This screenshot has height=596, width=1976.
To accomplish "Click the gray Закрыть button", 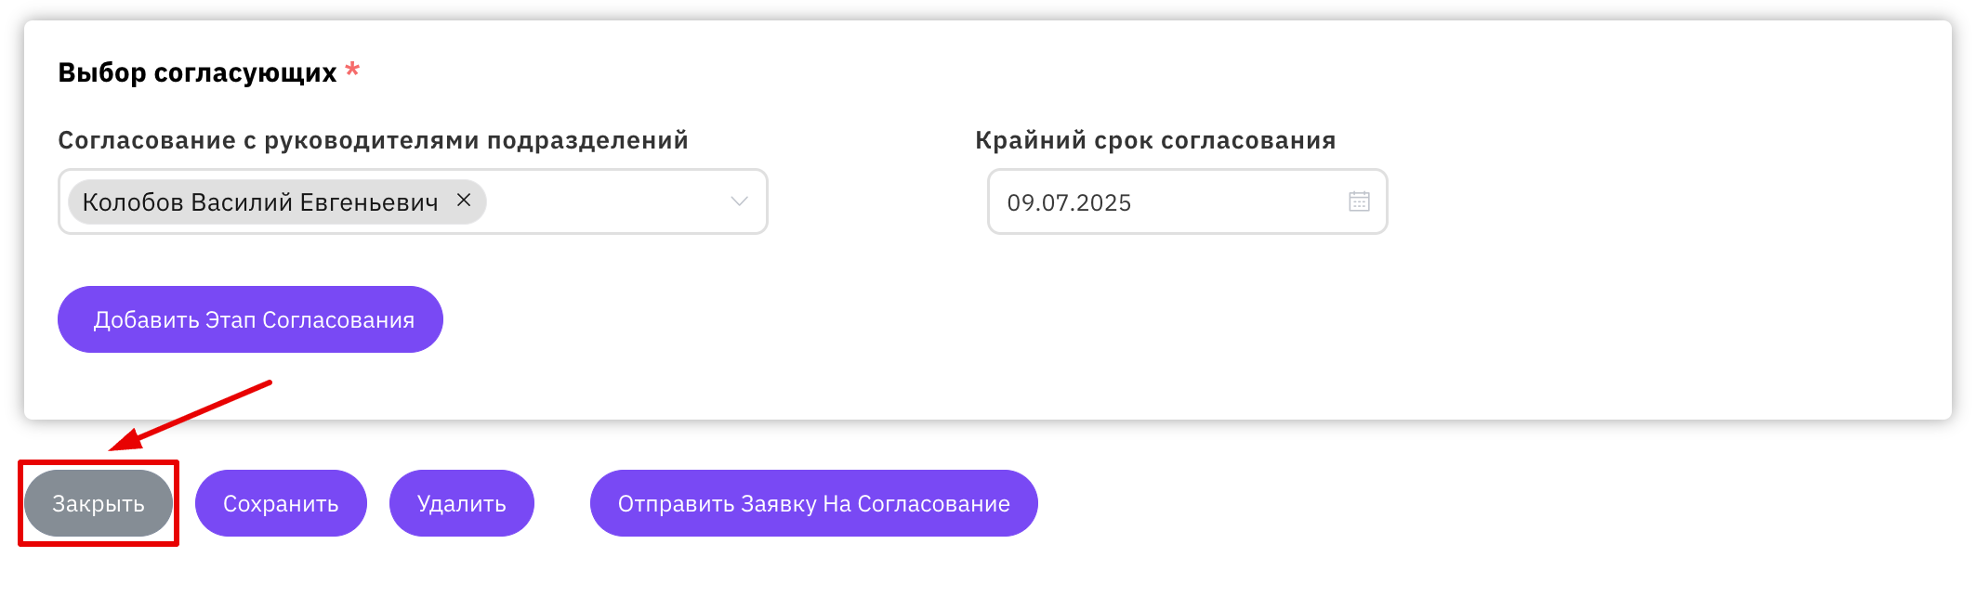I will point(99,503).
